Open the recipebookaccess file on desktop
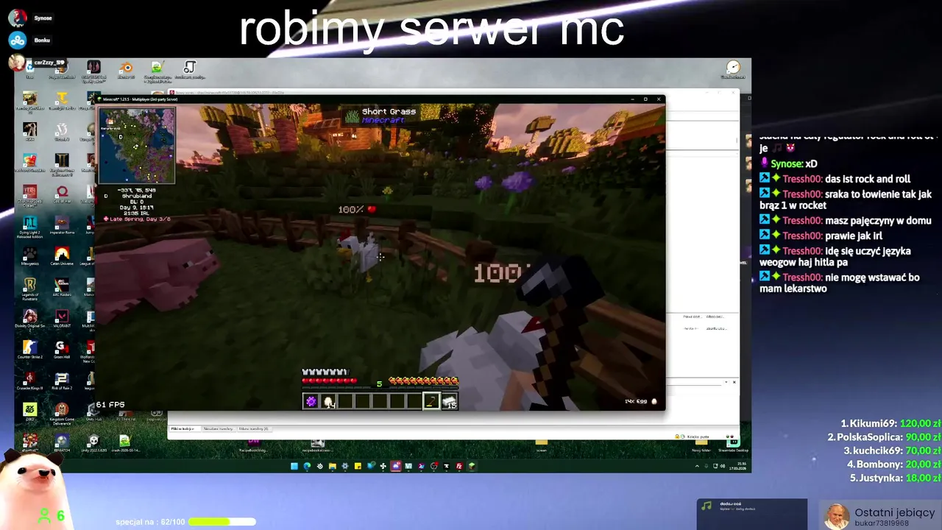 tap(317, 445)
